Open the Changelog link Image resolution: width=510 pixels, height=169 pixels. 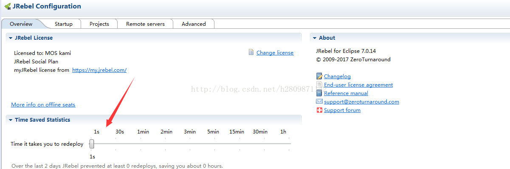(337, 76)
